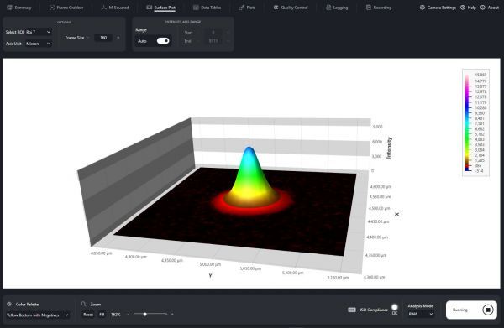Toggle the Auto range switch

[x=163, y=41]
